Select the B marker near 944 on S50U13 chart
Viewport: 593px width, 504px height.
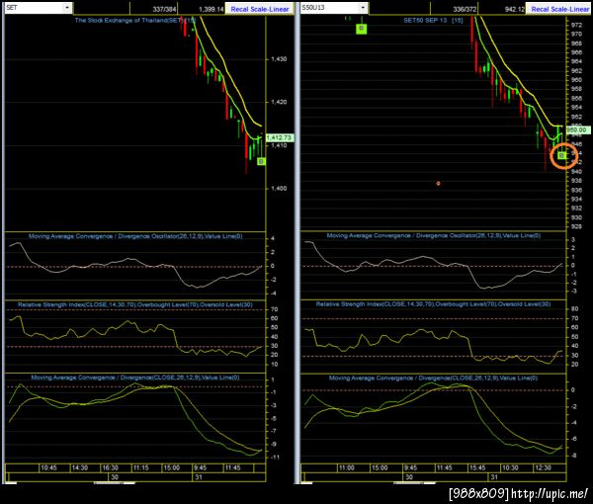(x=562, y=155)
